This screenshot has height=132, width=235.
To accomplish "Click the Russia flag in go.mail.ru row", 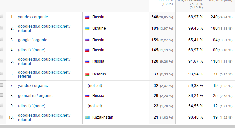I will click(x=87, y=96).
